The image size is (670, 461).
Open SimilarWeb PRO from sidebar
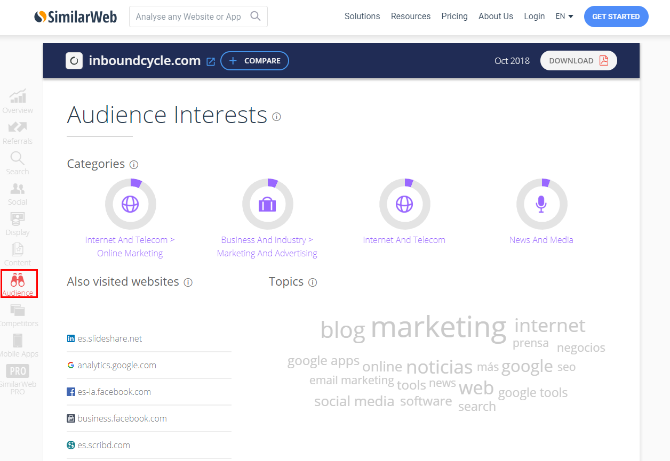(18, 379)
